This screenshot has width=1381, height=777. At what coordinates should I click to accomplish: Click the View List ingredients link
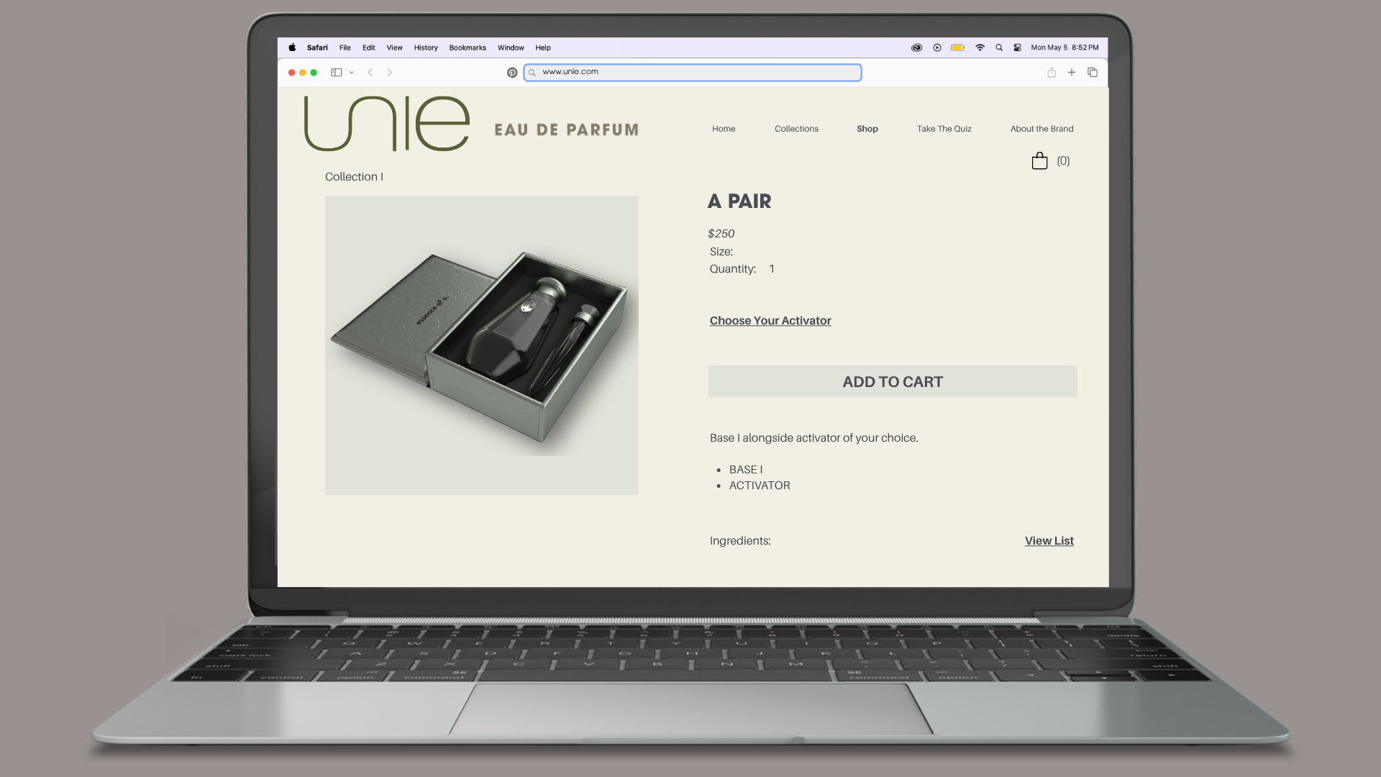pos(1049,541)
